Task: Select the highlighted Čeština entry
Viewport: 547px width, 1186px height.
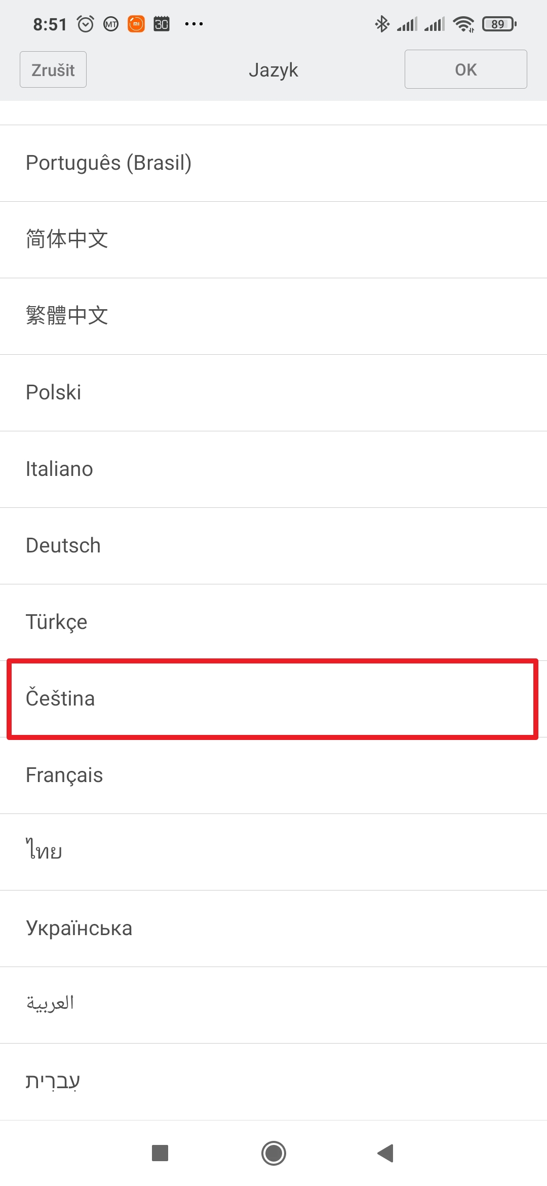Action: pyautogui.click(x=273, y=699)
